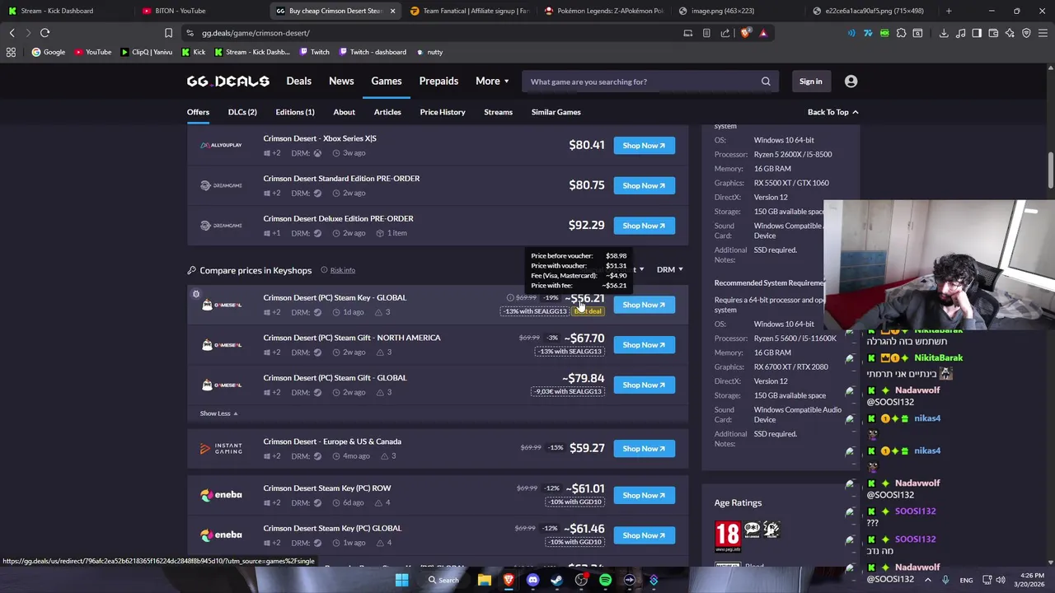Focus the game search input field
1055x593 pixels.
point(643,82)
